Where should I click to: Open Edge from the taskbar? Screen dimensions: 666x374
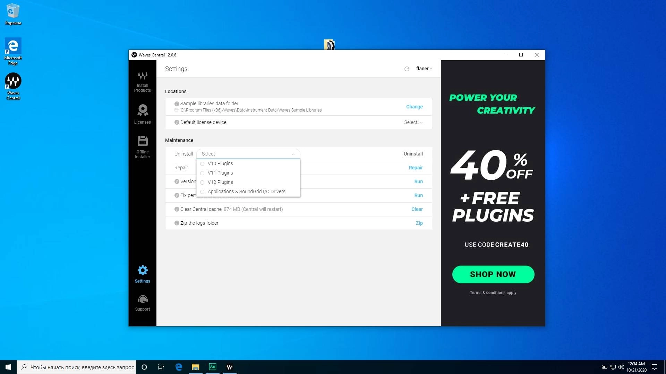tap(179, 367)
